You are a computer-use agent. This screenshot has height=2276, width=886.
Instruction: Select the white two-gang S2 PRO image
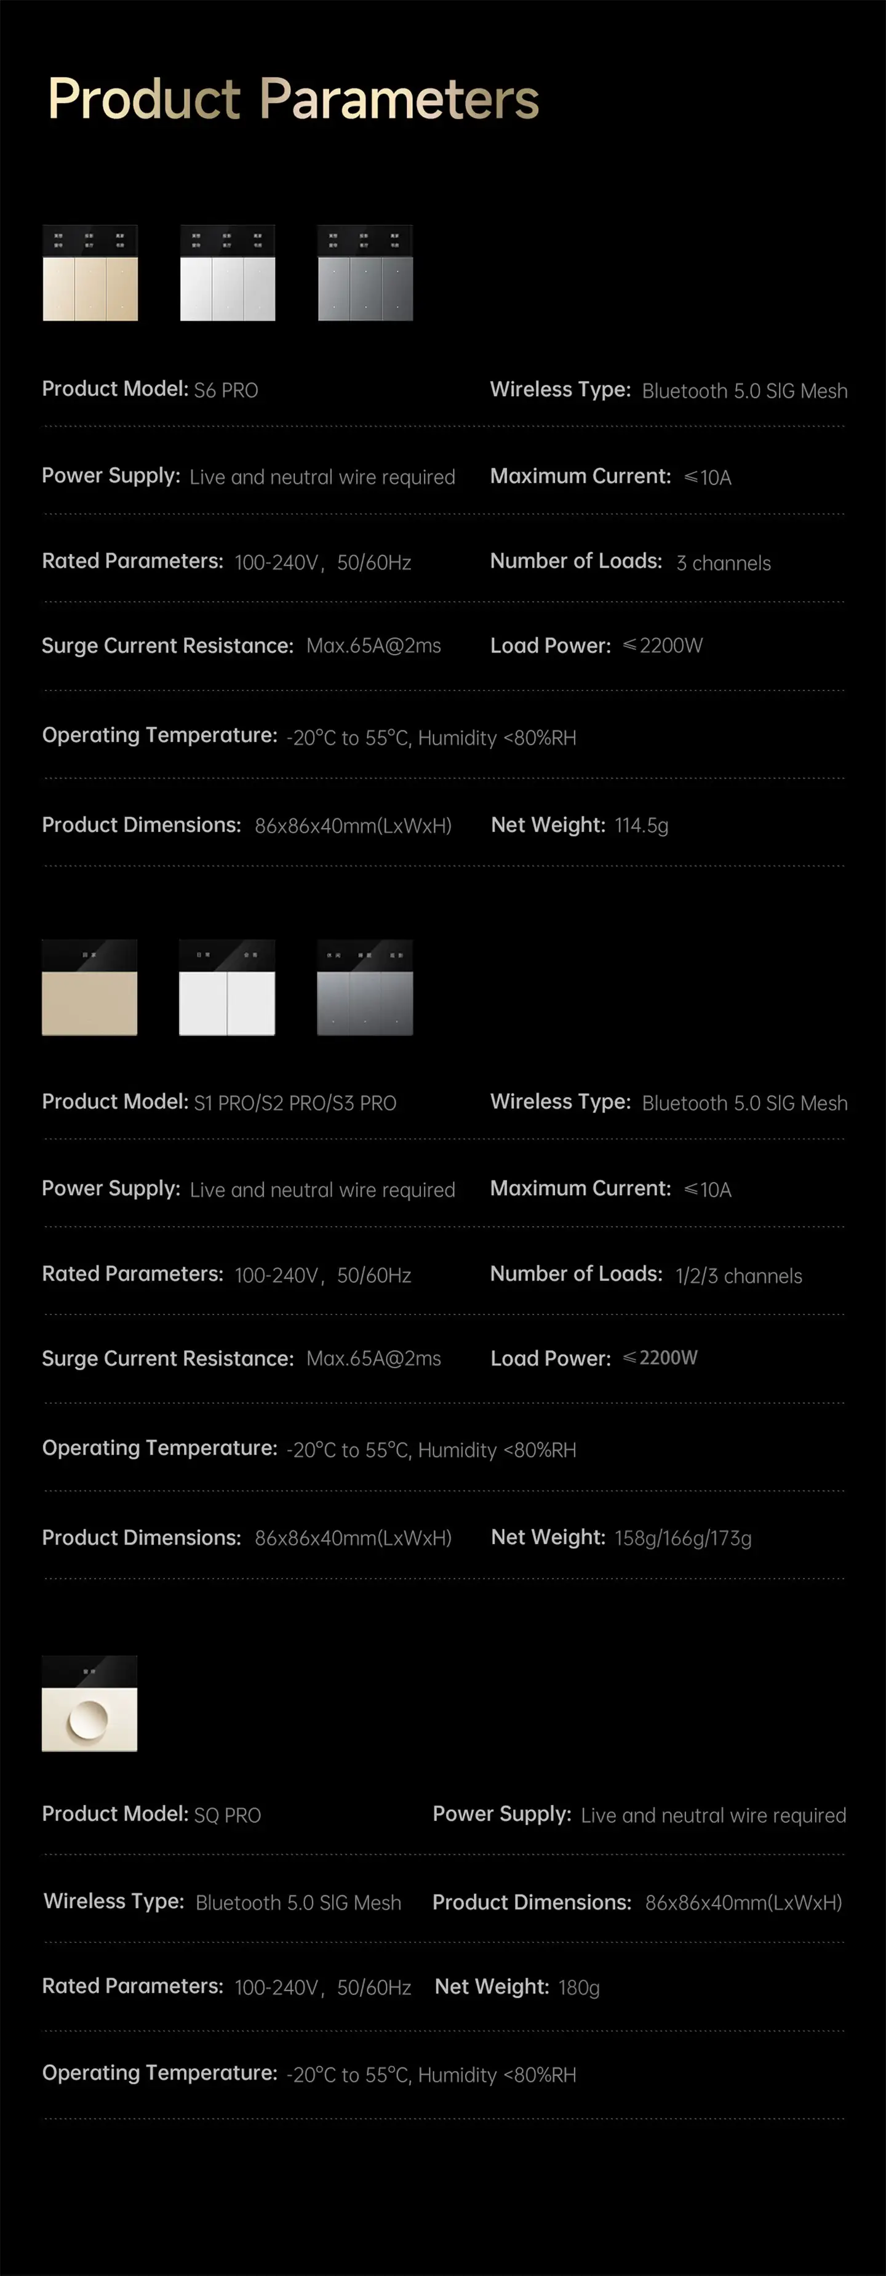(227, 987)
